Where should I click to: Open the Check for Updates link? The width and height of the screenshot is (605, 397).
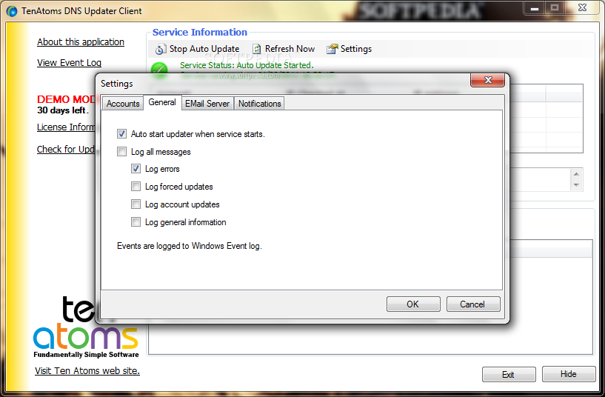66,149
